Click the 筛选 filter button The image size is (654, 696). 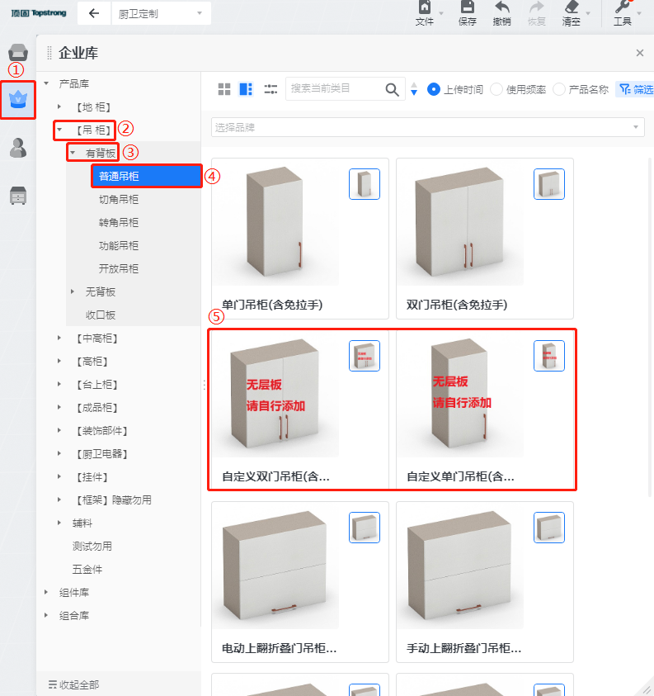pyautogui.click(x=636, y=89)
